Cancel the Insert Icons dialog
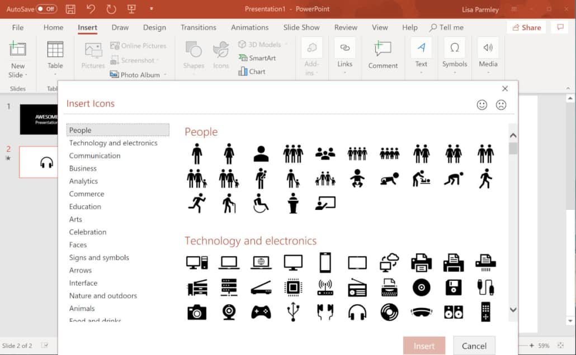 [x=474, y=345]
